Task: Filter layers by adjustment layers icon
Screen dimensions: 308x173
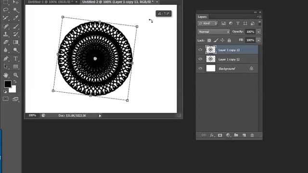Action: pyautogui.click(x=231, y=24)
